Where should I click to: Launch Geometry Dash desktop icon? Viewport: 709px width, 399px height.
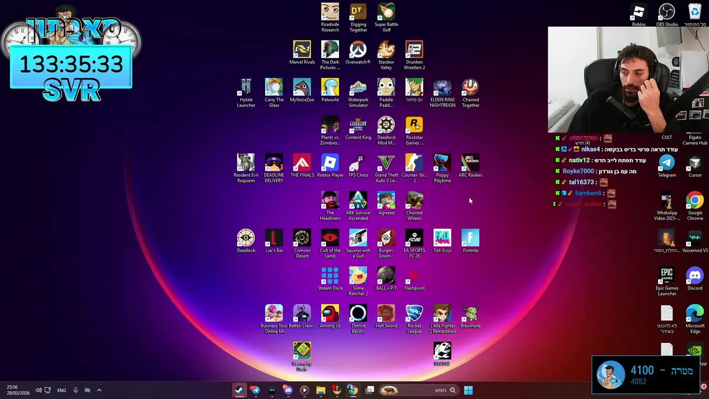[x=302, y=356]
